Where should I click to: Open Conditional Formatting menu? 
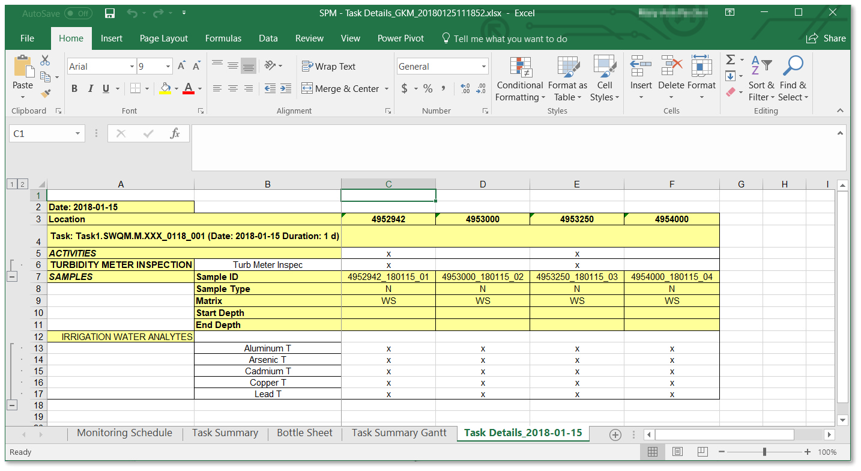tap(520, 79)
